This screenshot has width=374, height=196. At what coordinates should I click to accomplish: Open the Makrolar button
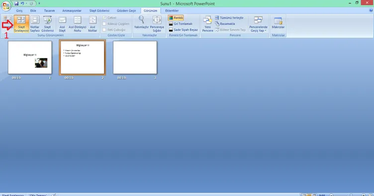tap(278, 23)
